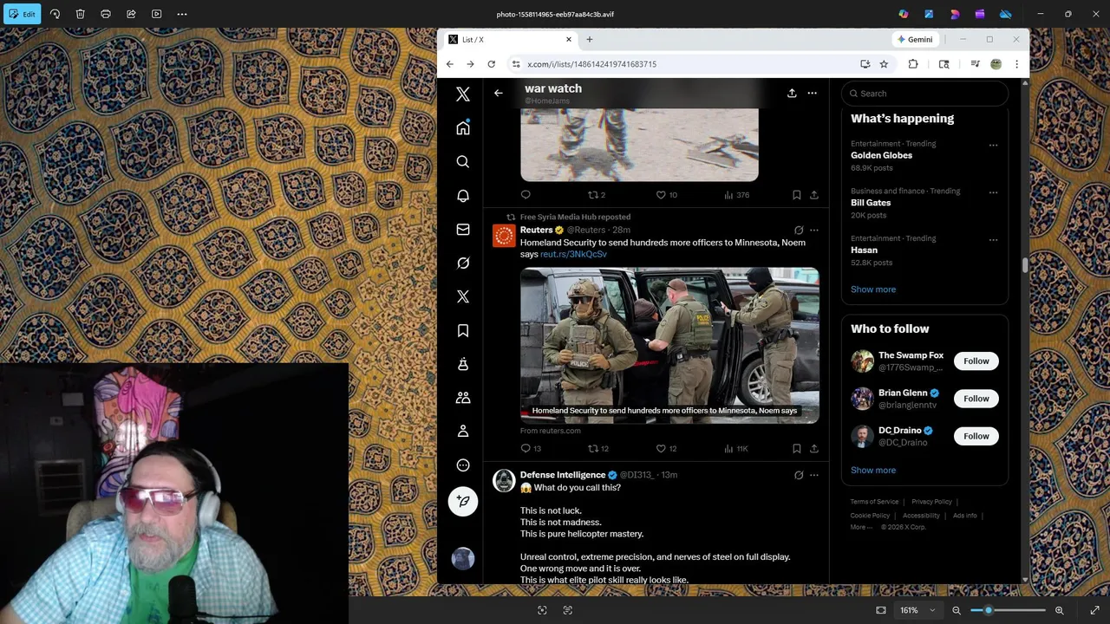Click the compose post feather button

click(x=463, y=501)
